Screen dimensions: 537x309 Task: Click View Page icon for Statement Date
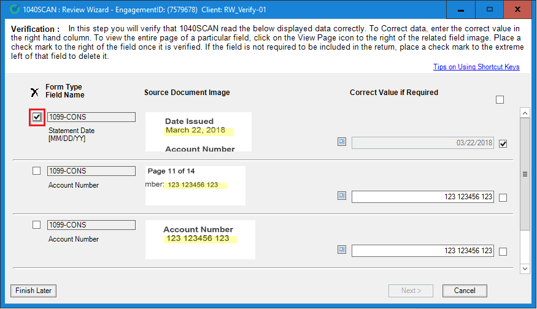pyautogui.click(x=342, y=142)
